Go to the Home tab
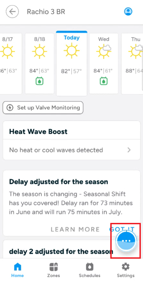The image size is (143, 285). pyautogui.click(x=17, y=270)
